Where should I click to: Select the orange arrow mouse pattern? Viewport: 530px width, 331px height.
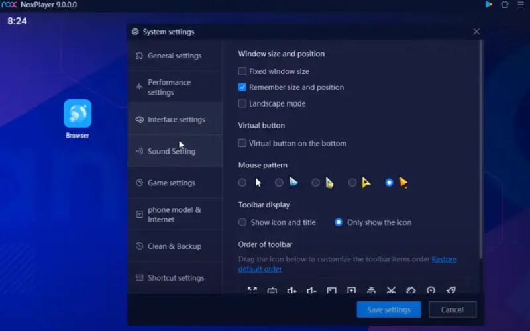click(x=389, y=183)
